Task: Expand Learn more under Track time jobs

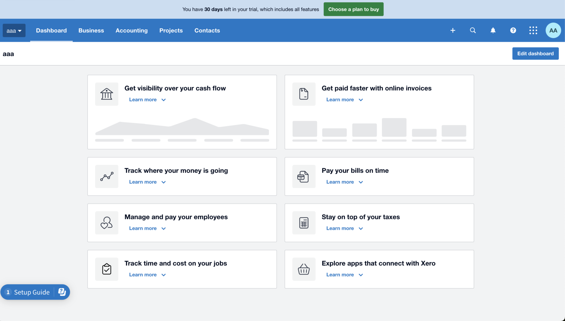Action: (147, 275)
